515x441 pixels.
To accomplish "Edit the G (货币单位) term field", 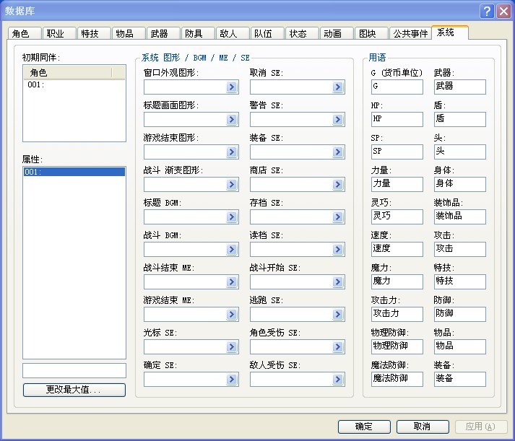I will [x=397, y=87].
